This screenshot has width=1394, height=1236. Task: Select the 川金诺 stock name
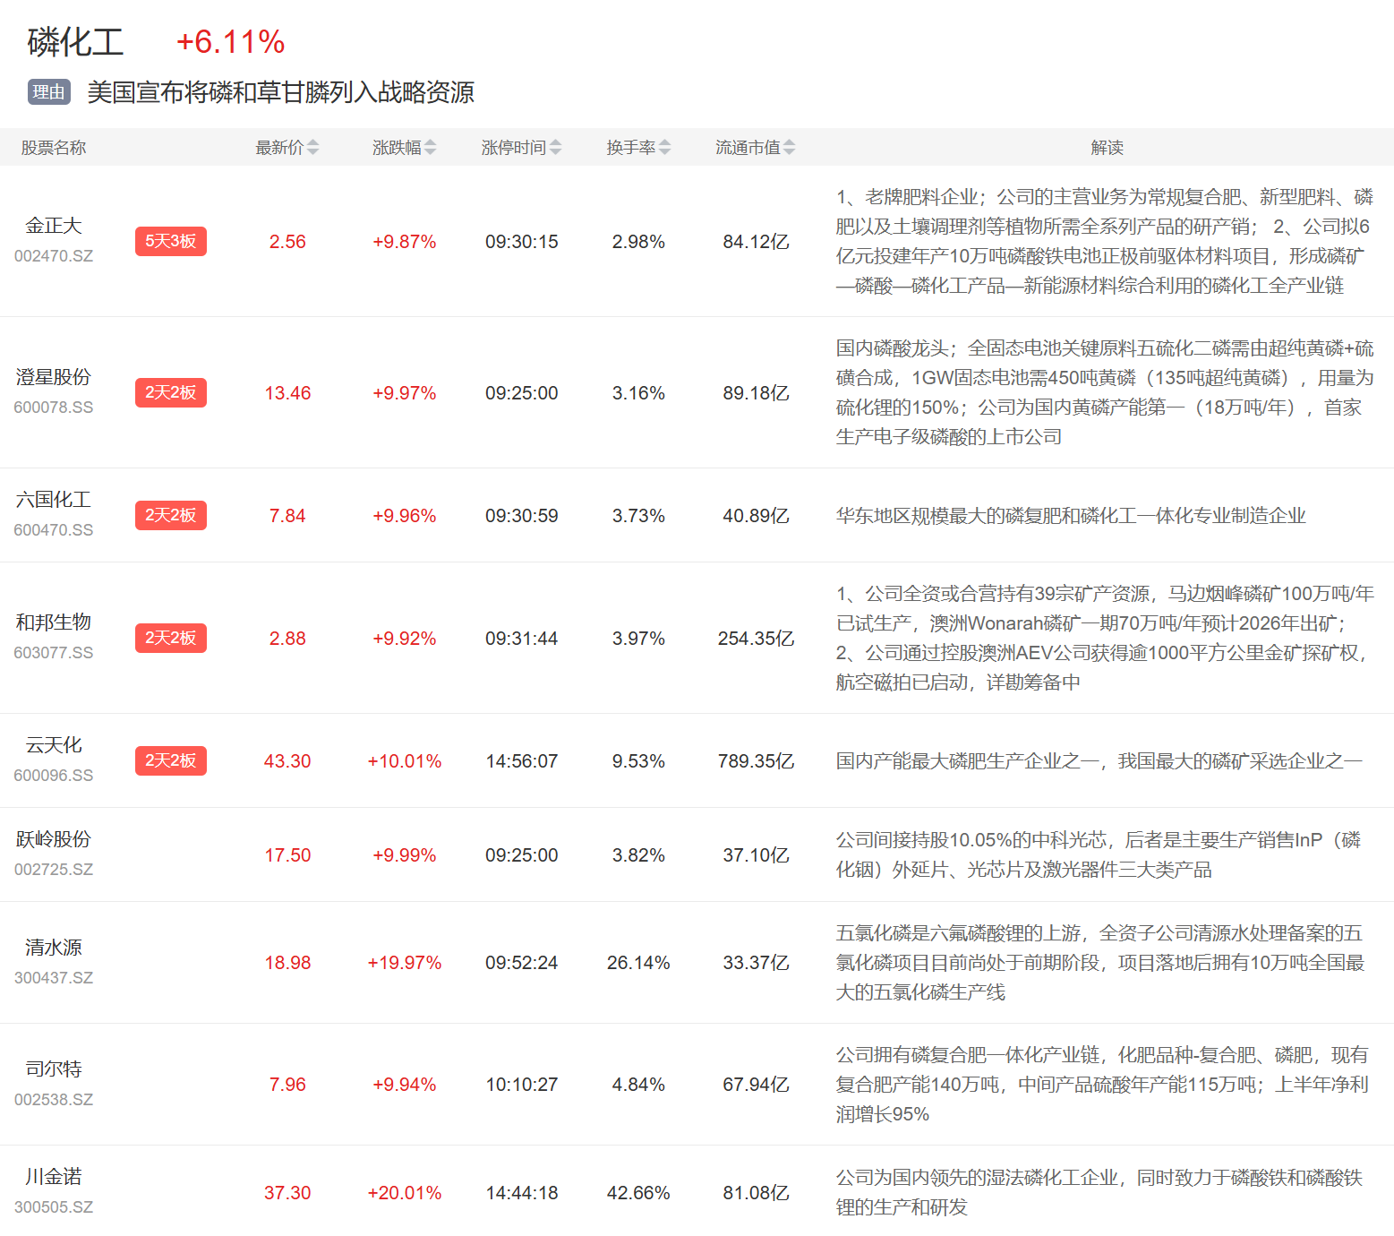click(x=54, y=1177)
